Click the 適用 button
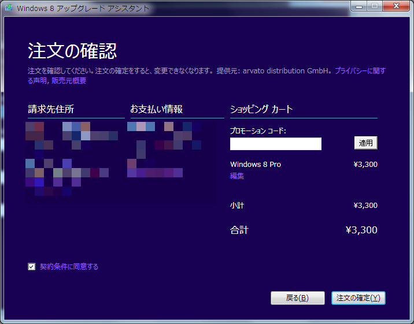 (x=365, y=143)
